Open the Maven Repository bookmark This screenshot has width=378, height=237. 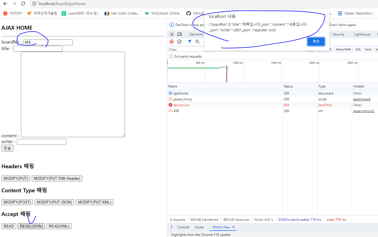coord(357,13)
